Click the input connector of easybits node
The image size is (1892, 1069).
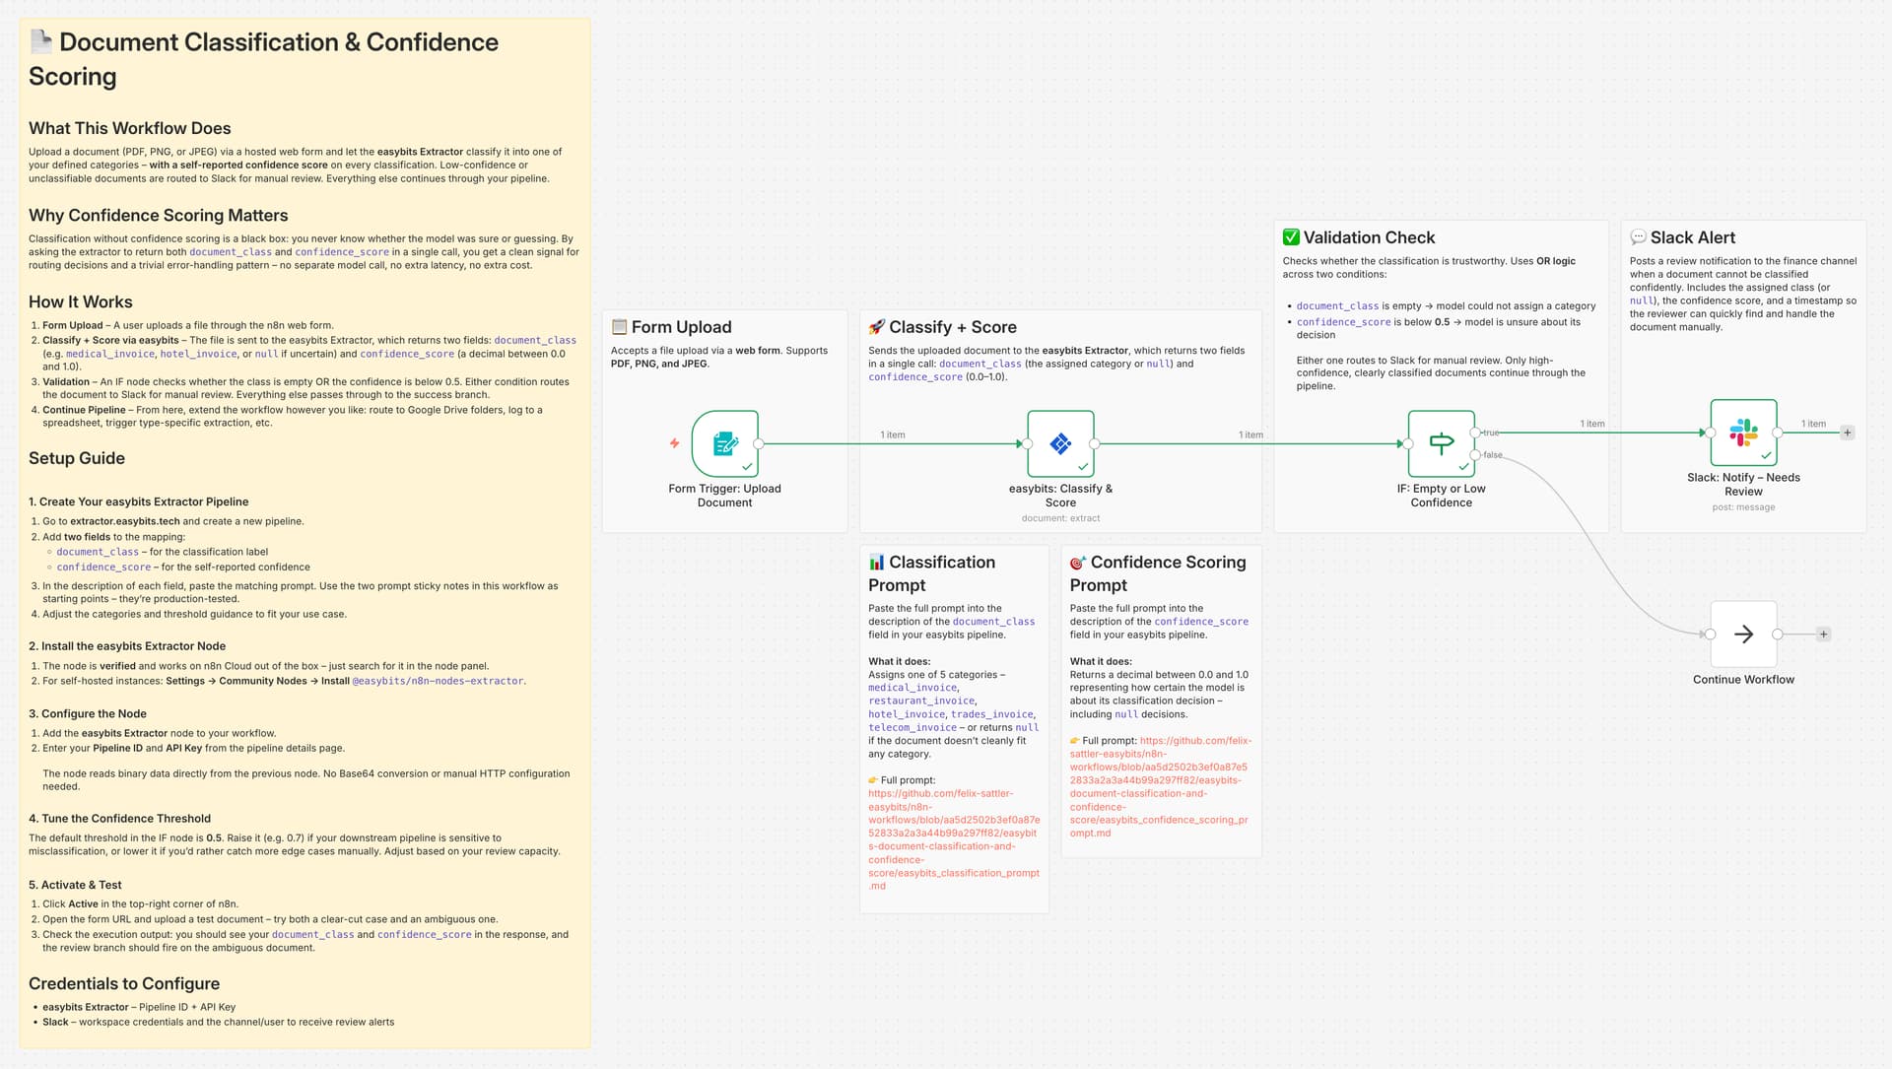(1027, 443)
